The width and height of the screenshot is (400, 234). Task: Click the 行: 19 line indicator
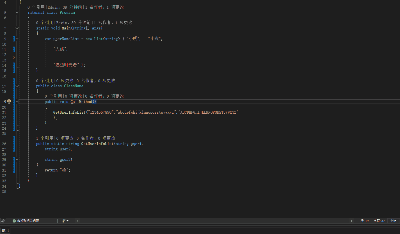tap(364, 221)
